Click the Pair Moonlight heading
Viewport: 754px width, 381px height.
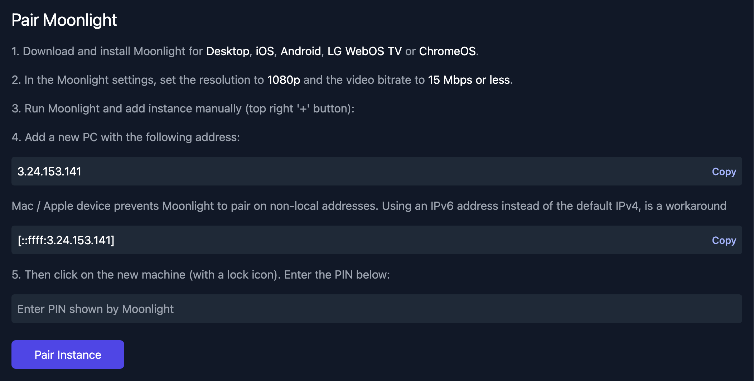coord(64,20)
